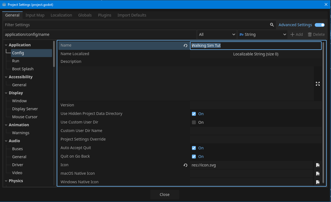
Task: Enable Use Custom User Dir checkbox
Action: click(x=194, y=122)
